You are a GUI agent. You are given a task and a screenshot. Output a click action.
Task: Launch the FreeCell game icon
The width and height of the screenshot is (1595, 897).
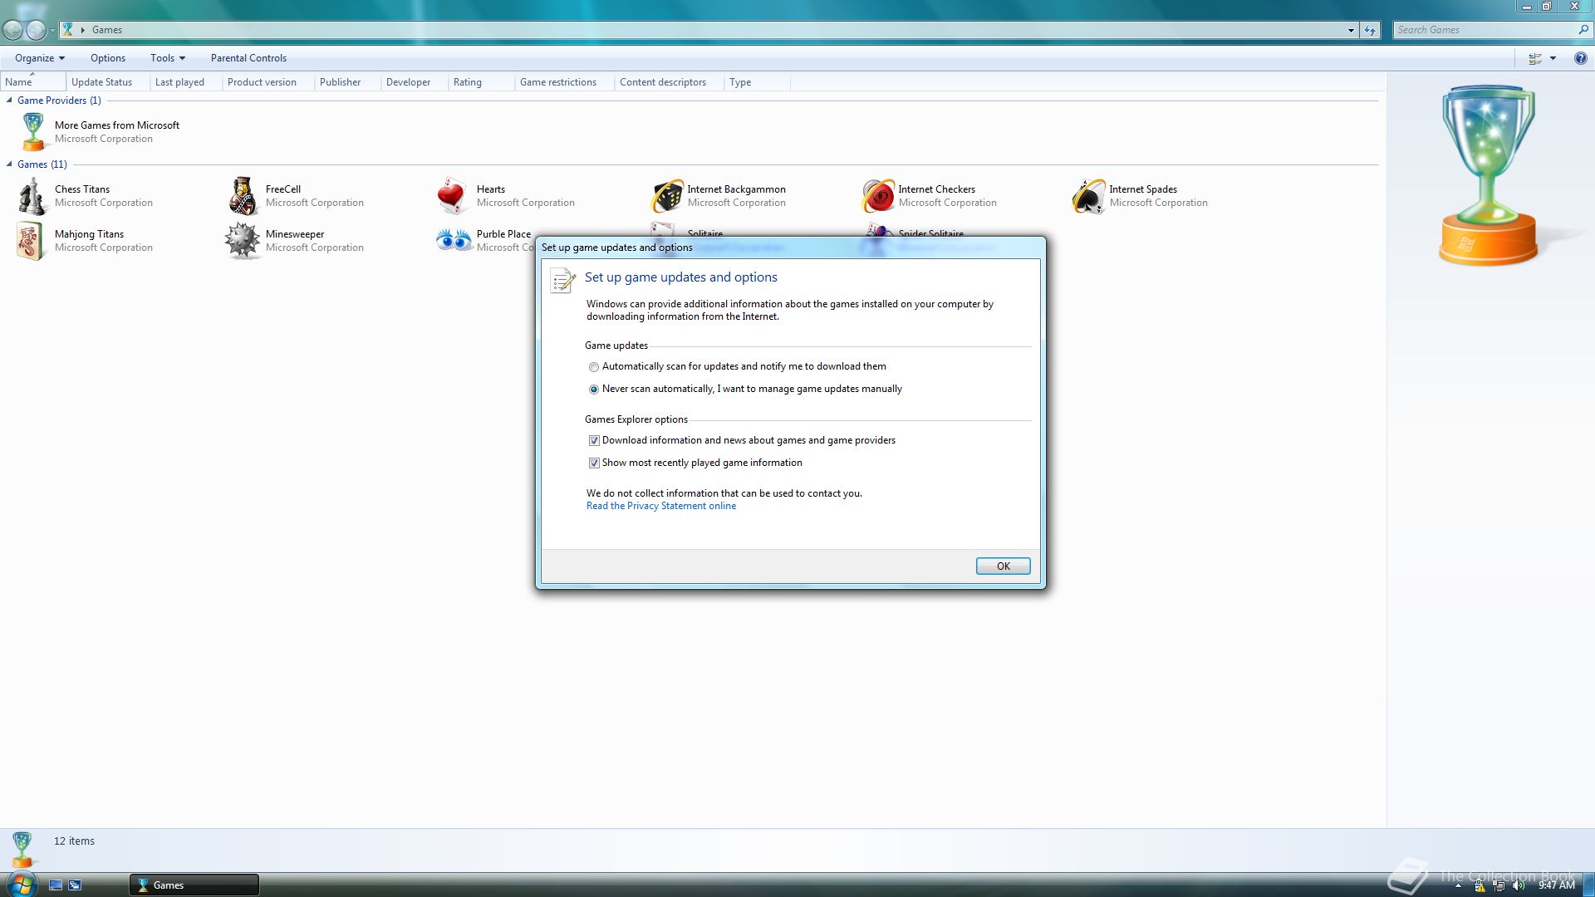(243, 196)
